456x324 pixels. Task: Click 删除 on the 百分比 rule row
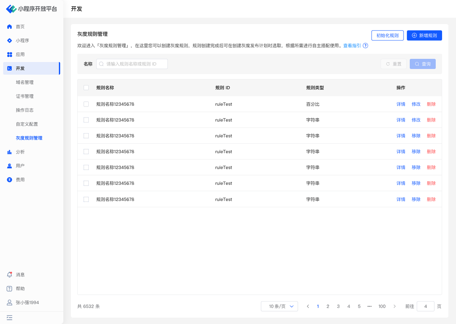[431, 104]
